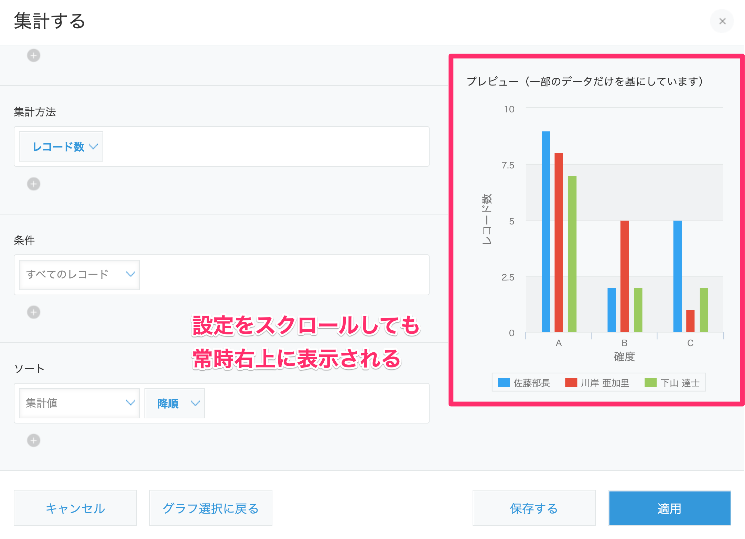Click the plus icon below the sort settings

(x=33, y=440)
